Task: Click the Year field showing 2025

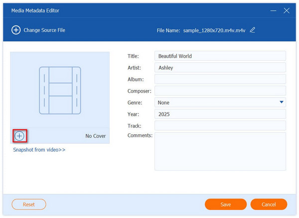Action: tap(220, 114)
